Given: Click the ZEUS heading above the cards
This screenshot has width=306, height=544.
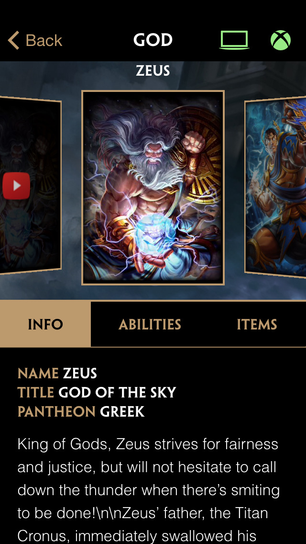Looking at the screenshot, I should click(153, 71).
